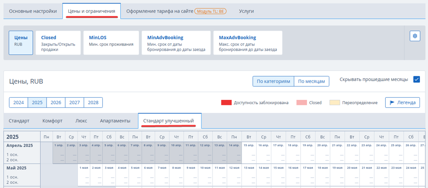This screenshot has height=188, width=428.
Task: Select Стандарт улучшенный category tab
Action: (169, 121)
